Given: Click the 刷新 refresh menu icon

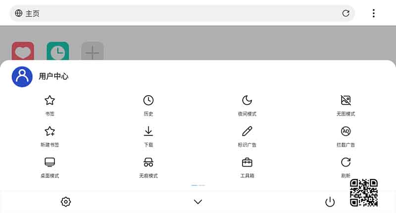Looking at the screenshot, I should point(346,162).
